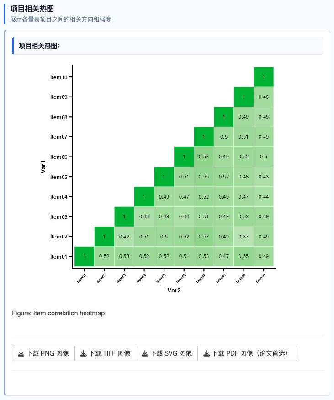Click the rotated Item07 label on the Var2 axis
This screenshot has height=400, width=334.
click(201, 278)
